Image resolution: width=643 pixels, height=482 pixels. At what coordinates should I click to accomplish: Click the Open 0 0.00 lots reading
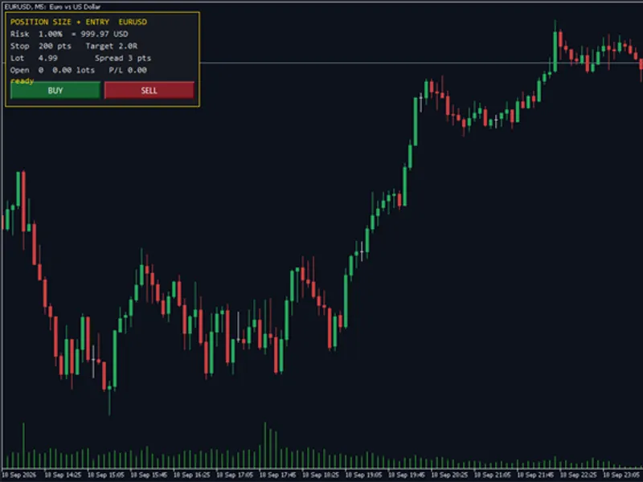click(52, 70)
